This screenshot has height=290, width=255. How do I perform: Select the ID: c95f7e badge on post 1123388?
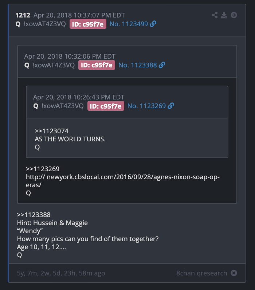[97, 65]
